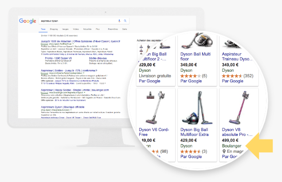
Task: Select the Tous results tab
Action: pos(43,29)
